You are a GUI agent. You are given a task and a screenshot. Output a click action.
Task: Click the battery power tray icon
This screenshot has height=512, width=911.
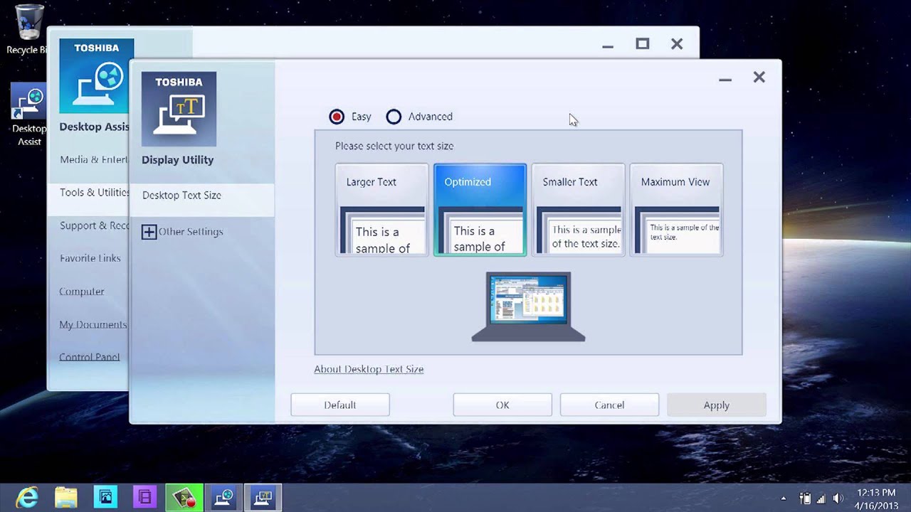[805, 498]
